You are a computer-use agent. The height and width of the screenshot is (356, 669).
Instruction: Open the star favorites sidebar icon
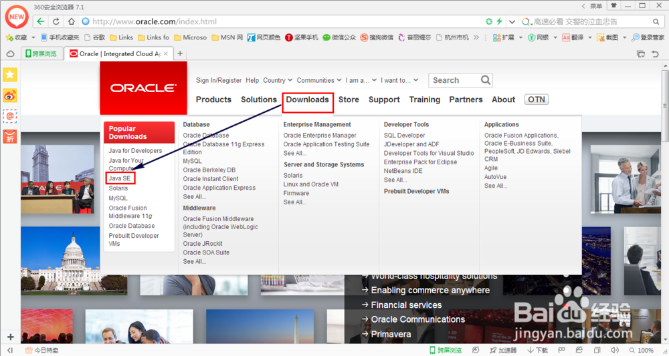10,75
